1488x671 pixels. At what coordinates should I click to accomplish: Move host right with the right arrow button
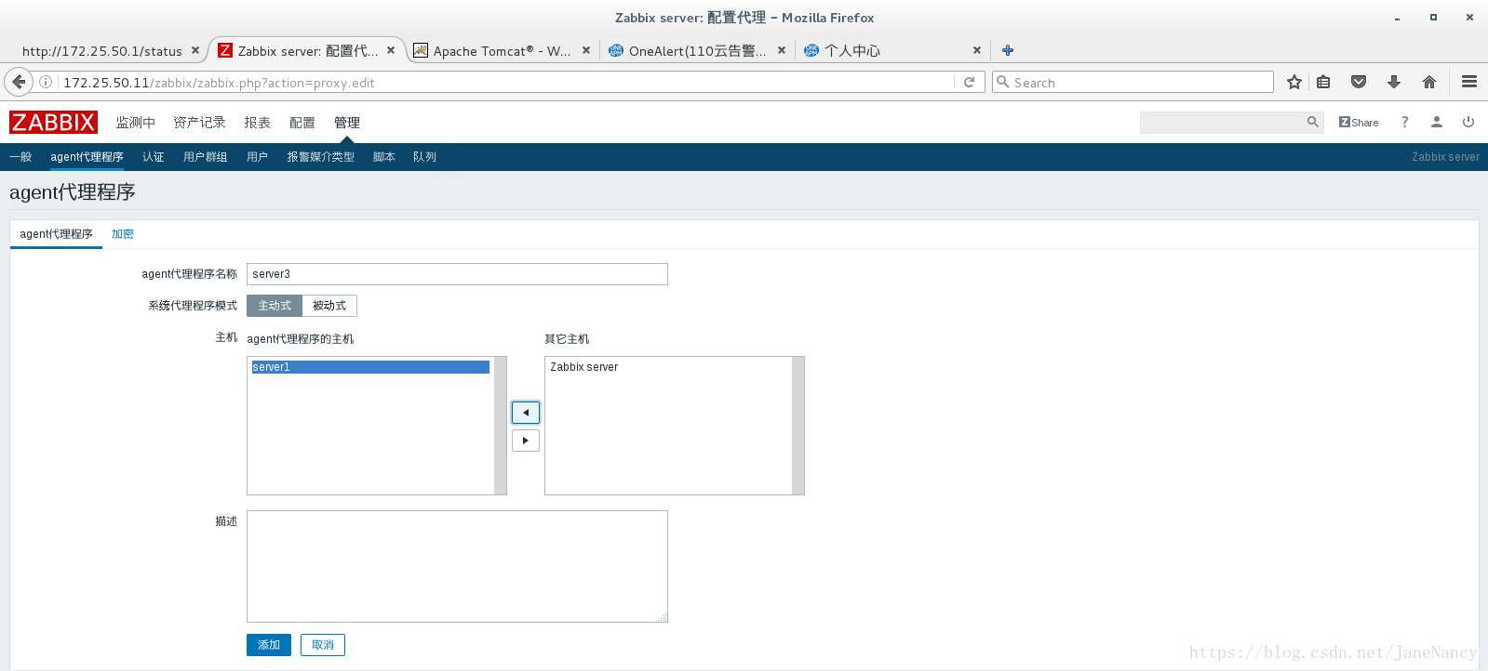tap(526, 441)
